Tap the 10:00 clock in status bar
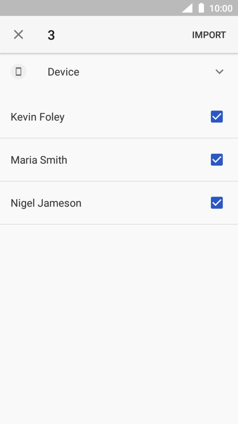The height and width of the screenshot is (424, 238). point(221,8)
